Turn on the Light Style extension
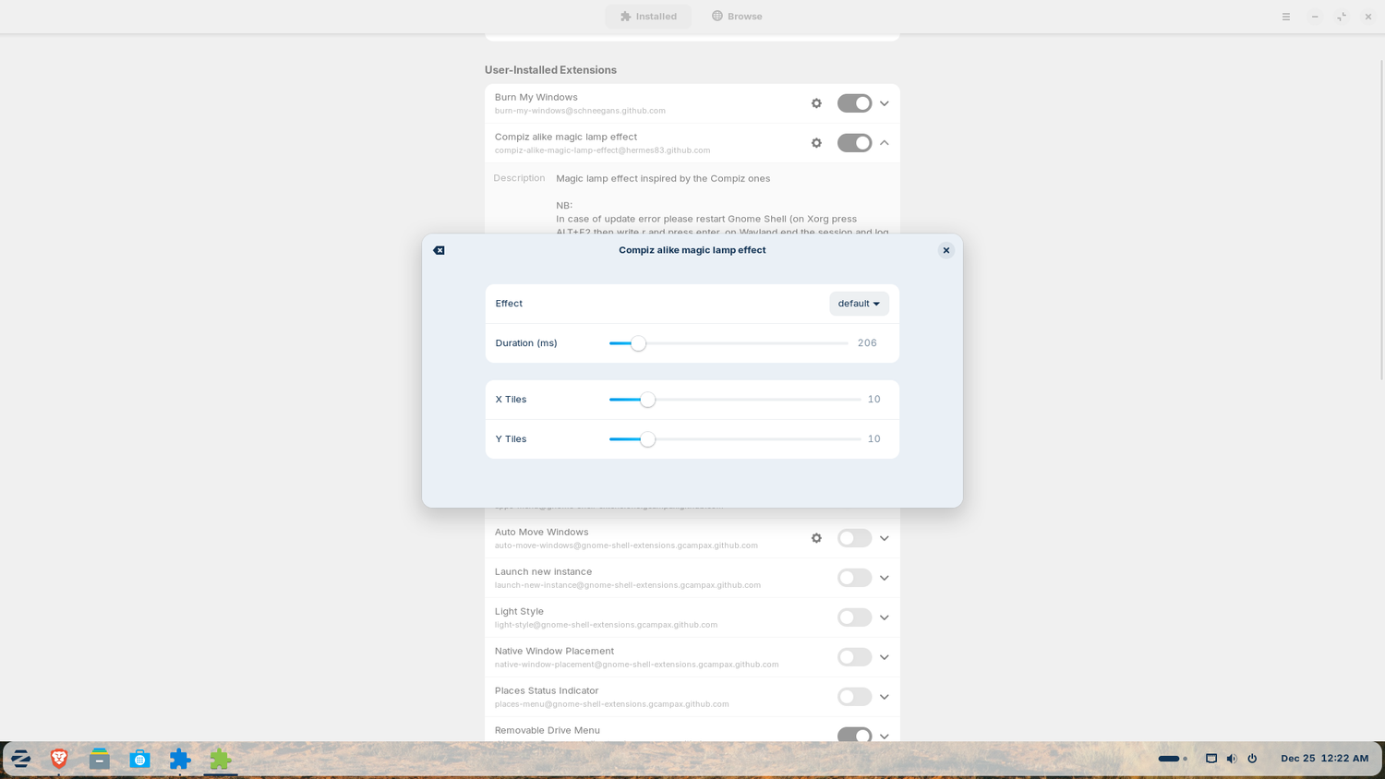Image resolution: width=1385 pixels, height=779 pixels. coord(854,617)
